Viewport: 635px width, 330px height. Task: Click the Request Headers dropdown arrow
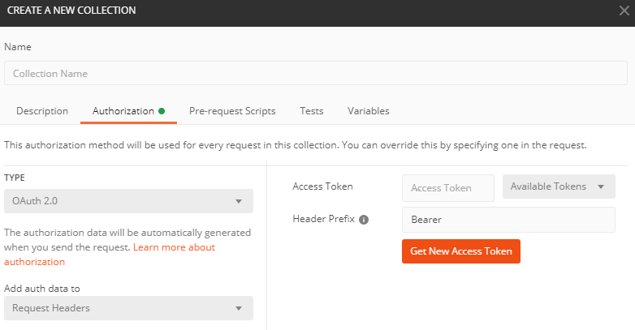pos(239,308)
